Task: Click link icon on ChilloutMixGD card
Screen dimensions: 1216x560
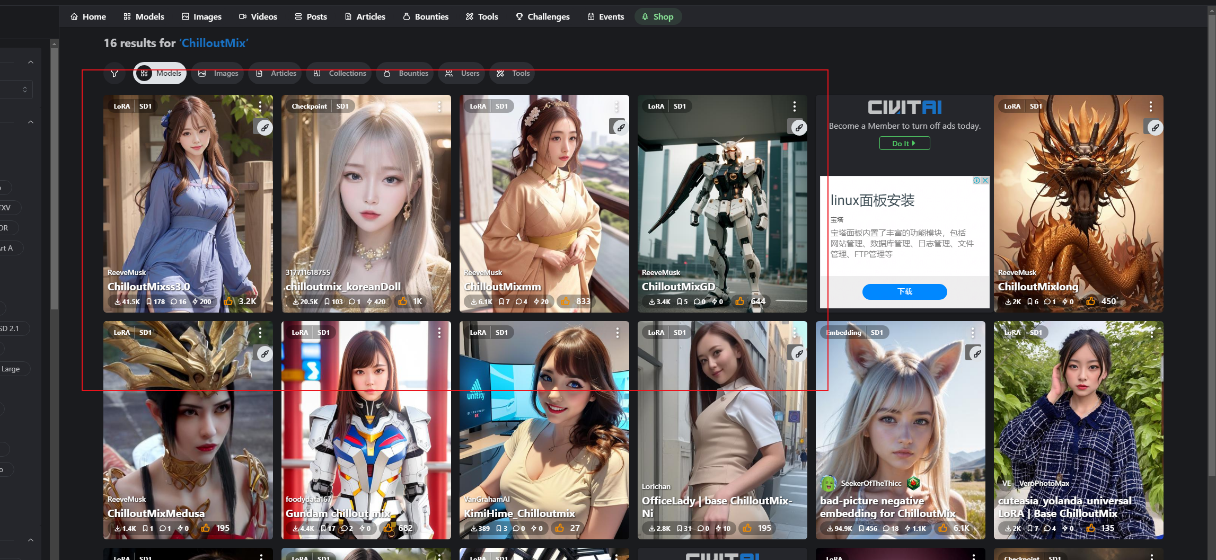Action: tap(799, 127)
